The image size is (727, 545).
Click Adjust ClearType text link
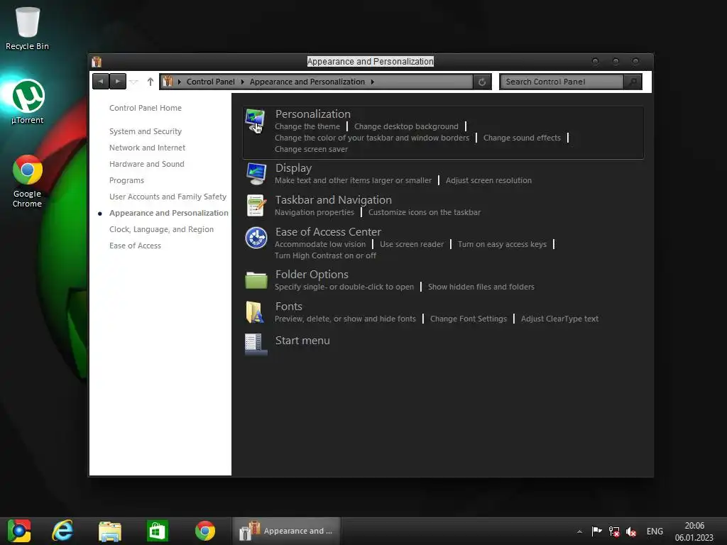tap(559, 319)
